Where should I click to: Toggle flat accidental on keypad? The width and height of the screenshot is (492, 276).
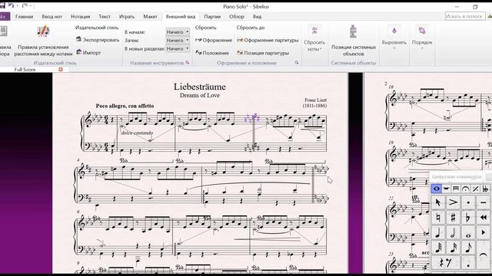[468, 218]
